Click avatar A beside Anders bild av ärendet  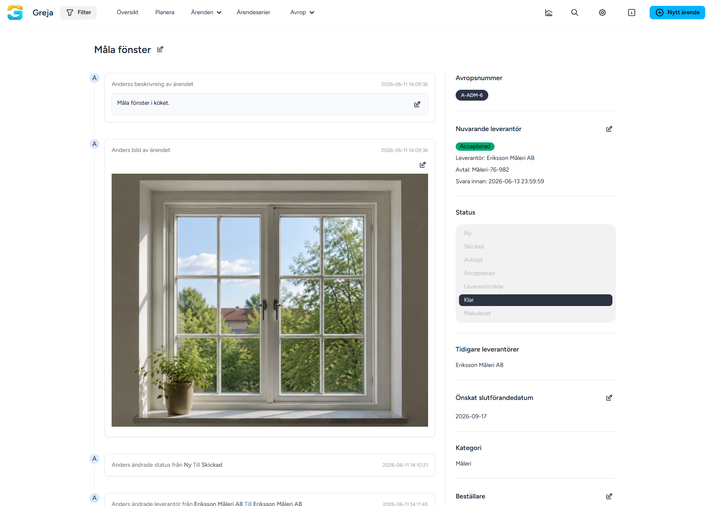[x=94, y=144]
